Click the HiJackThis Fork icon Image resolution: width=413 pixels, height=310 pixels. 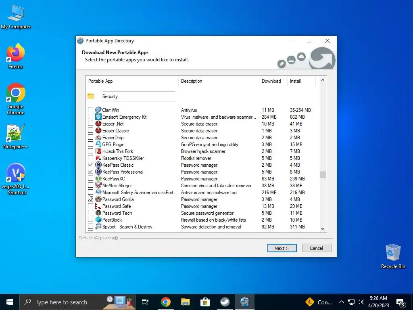point(98,151)
